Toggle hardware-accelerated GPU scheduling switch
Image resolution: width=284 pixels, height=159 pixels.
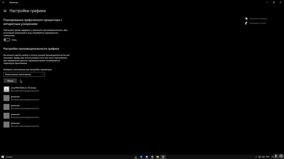coord(7,40)
